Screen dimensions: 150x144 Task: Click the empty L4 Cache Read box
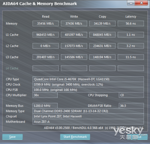click(46, 68)
